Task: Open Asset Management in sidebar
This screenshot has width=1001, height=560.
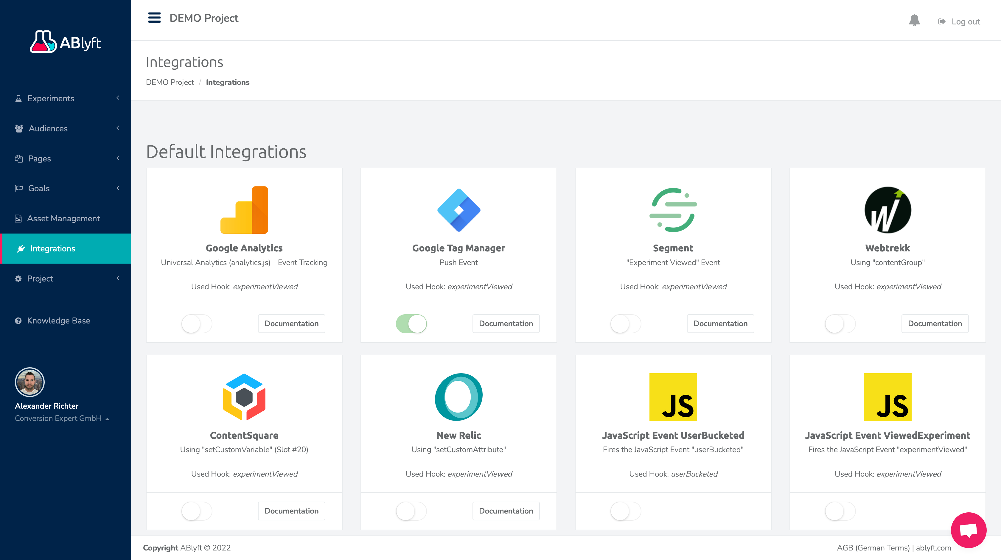Action: coord(63,218)
